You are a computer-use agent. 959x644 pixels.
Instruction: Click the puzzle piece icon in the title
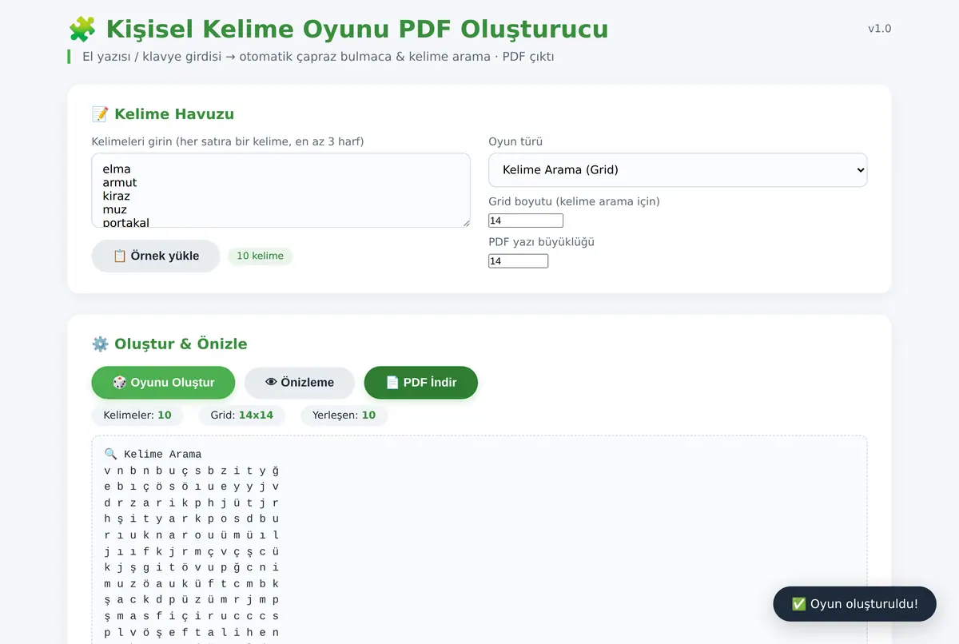click(82, 30)
